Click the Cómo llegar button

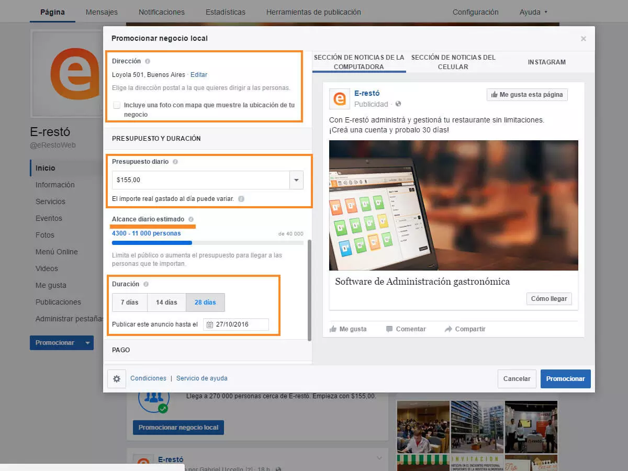(x=549, y=299)
